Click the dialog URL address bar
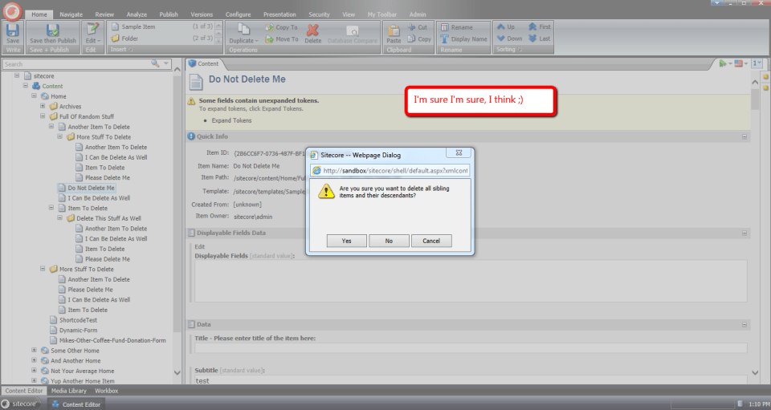 390,170
